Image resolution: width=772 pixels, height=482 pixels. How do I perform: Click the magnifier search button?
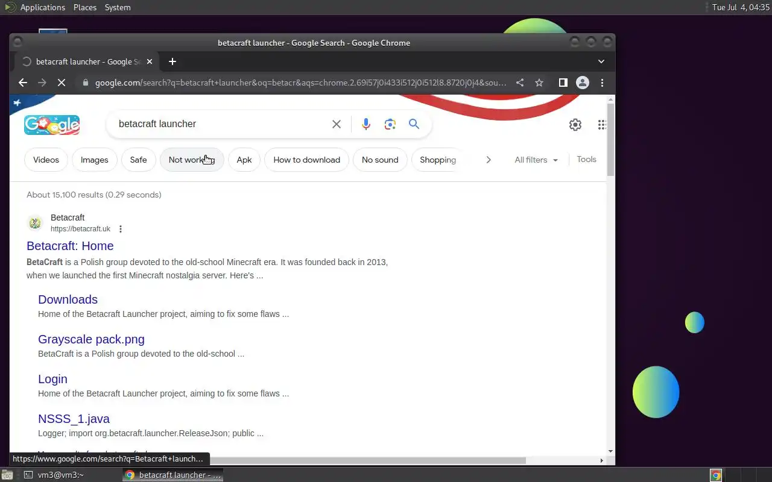point(414,124)
